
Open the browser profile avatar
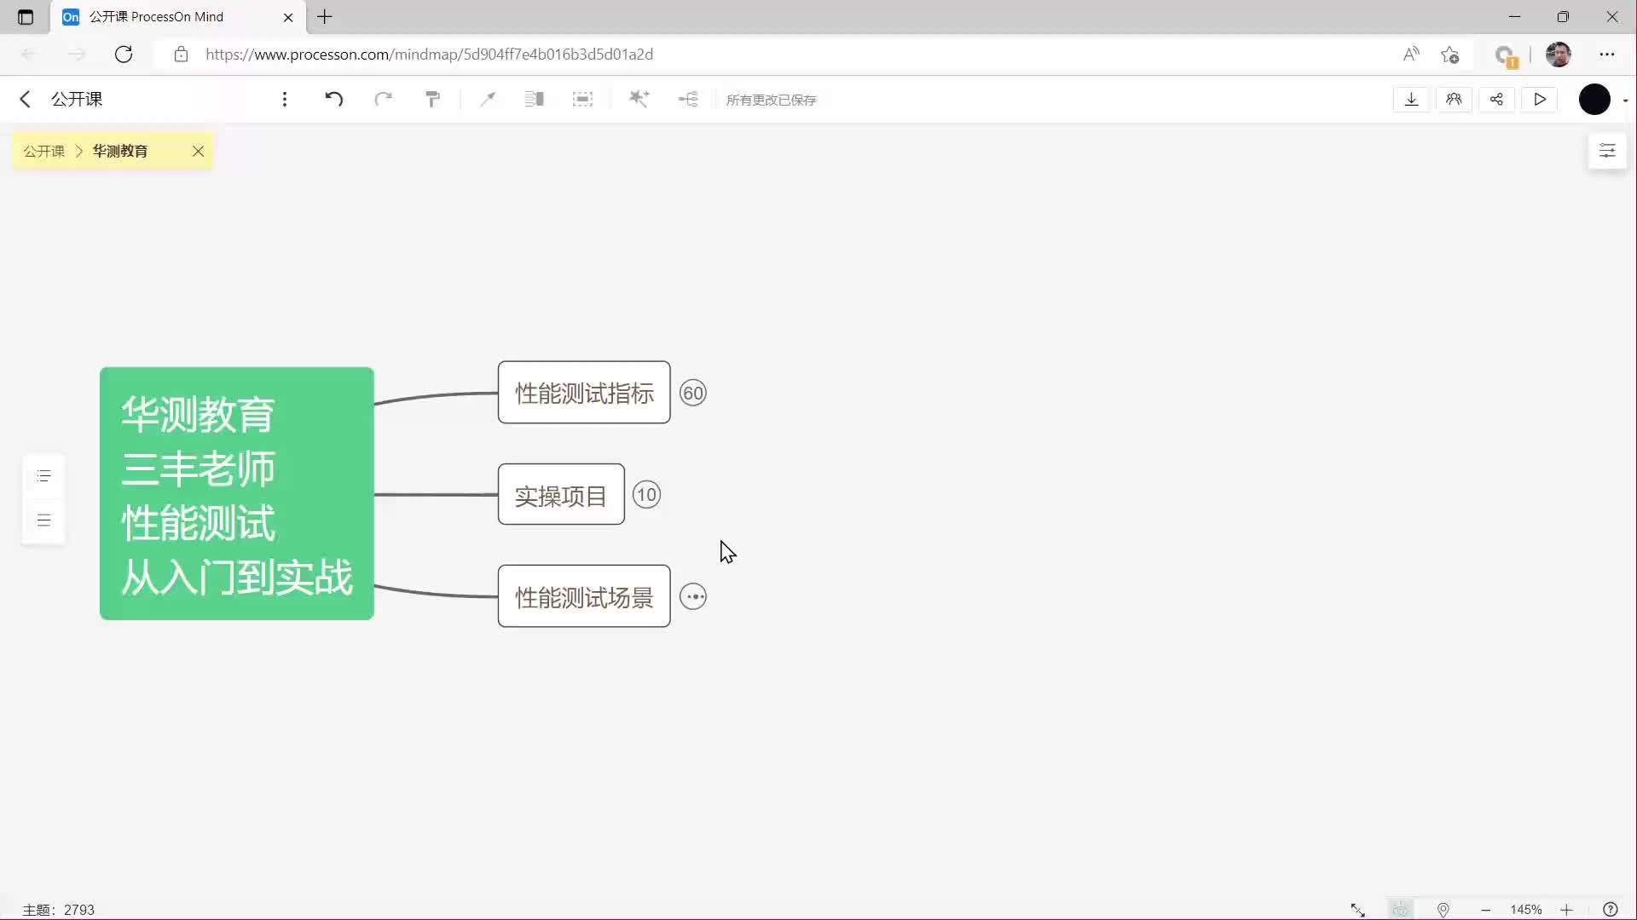pos(1559,55)
